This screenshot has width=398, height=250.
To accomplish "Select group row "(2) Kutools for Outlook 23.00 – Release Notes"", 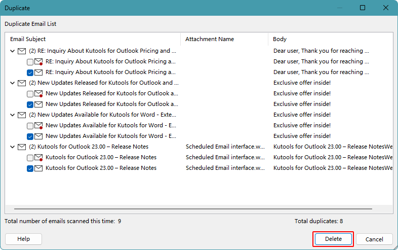I will [x=89, y=147].
